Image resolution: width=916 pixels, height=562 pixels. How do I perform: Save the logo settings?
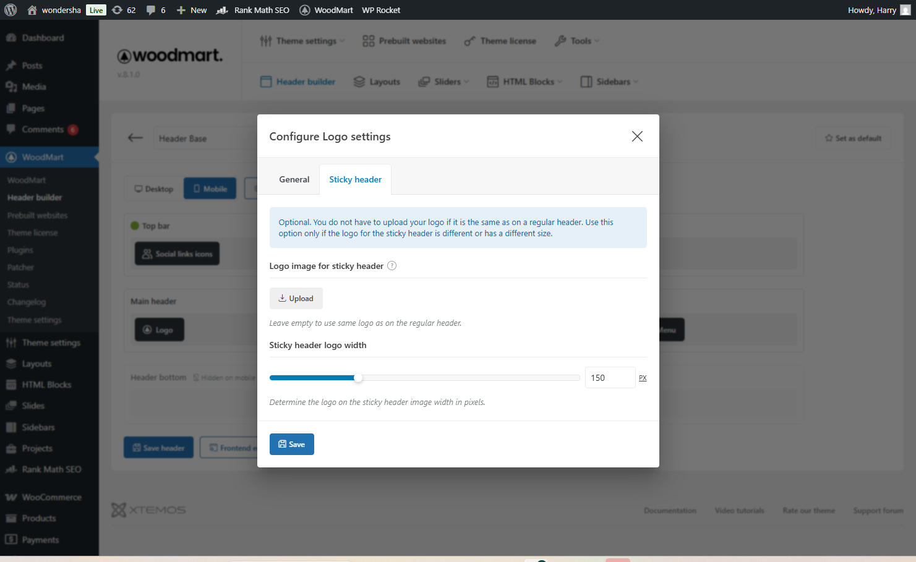[291, 444]
